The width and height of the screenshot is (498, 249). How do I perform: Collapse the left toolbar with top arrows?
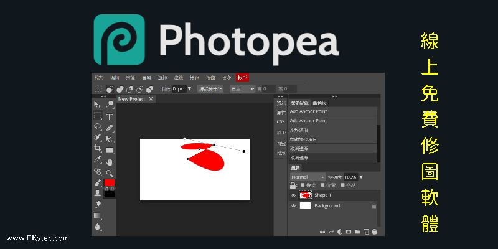[x=103, y=96]
